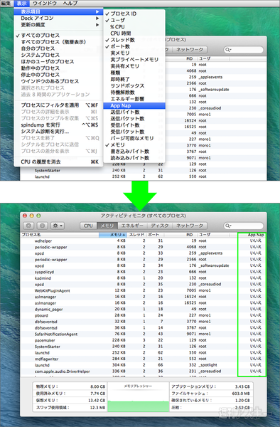Click the sorted メモリ column header
280x427 pixels.
[x=113, y=235]
